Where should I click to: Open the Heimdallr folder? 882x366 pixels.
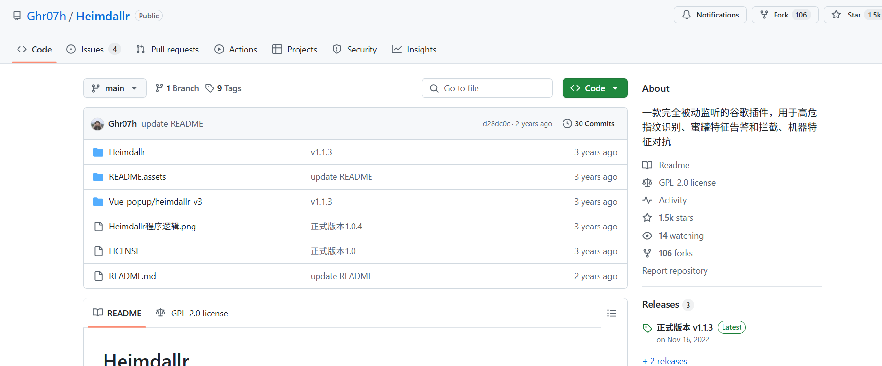click(127, 152)
